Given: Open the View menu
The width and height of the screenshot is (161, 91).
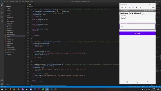Looking at the screenshot, I should click(17, 1).
